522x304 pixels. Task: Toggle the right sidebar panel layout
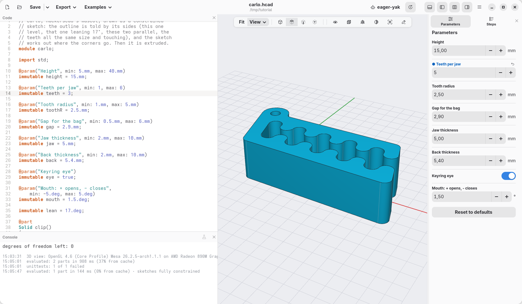click(x=467, y=7)
